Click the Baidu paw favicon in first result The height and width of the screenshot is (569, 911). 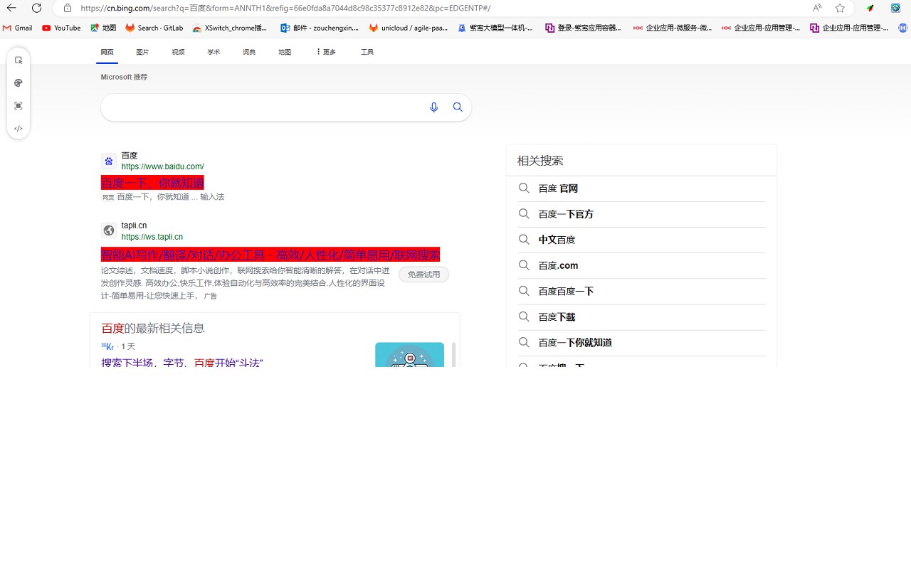point(108,161)
